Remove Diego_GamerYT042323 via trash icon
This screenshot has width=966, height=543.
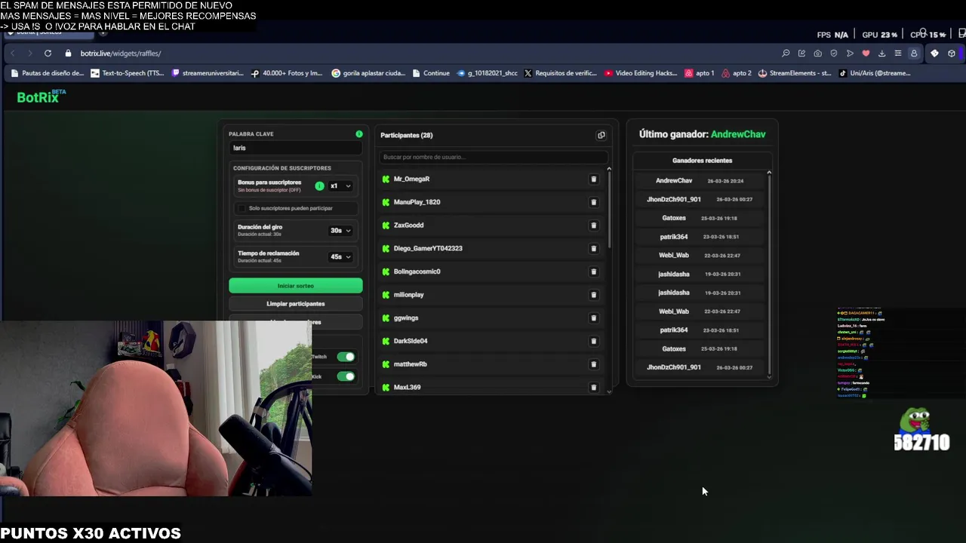coord(593,249)
